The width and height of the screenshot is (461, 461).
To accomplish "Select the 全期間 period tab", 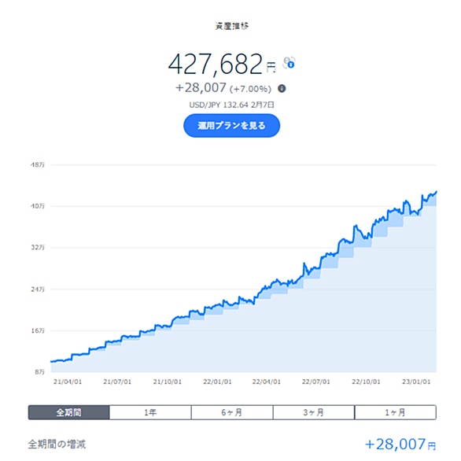I will [68, 412].
